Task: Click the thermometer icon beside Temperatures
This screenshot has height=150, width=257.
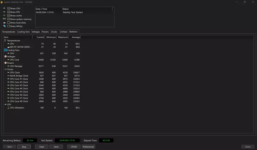Action: pos(5,41)
